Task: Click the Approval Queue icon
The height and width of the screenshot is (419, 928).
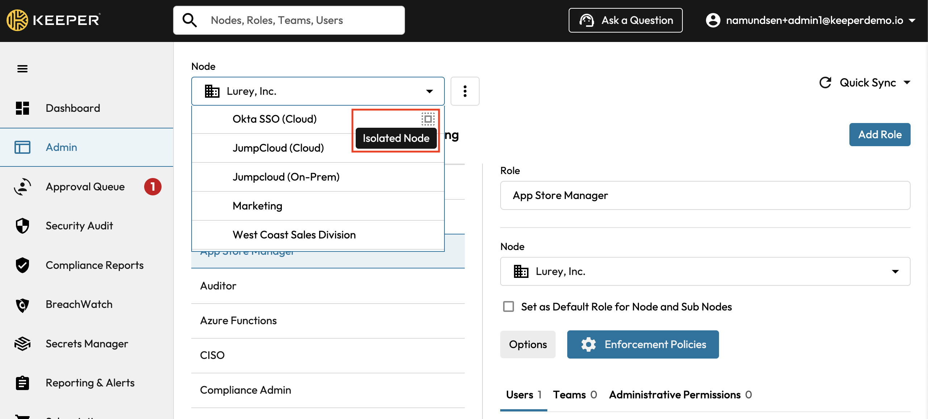Action: coord(22,187)
